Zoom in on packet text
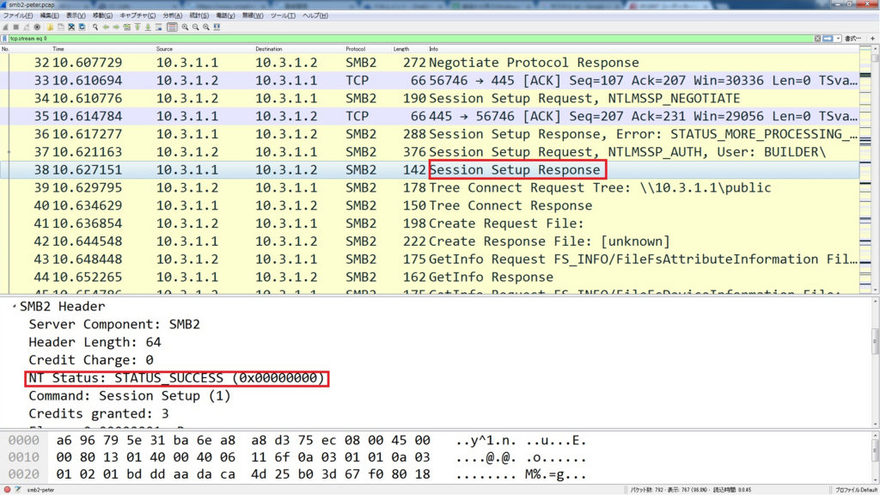The width and height of the screenshot is (880, 495). [186, 27]
